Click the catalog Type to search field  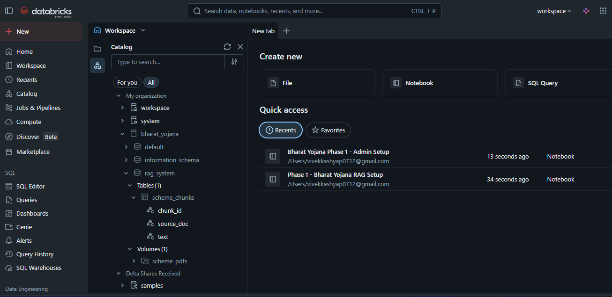(168, 62)
